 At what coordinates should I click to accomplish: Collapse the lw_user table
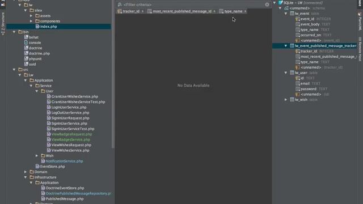[286, 73]
